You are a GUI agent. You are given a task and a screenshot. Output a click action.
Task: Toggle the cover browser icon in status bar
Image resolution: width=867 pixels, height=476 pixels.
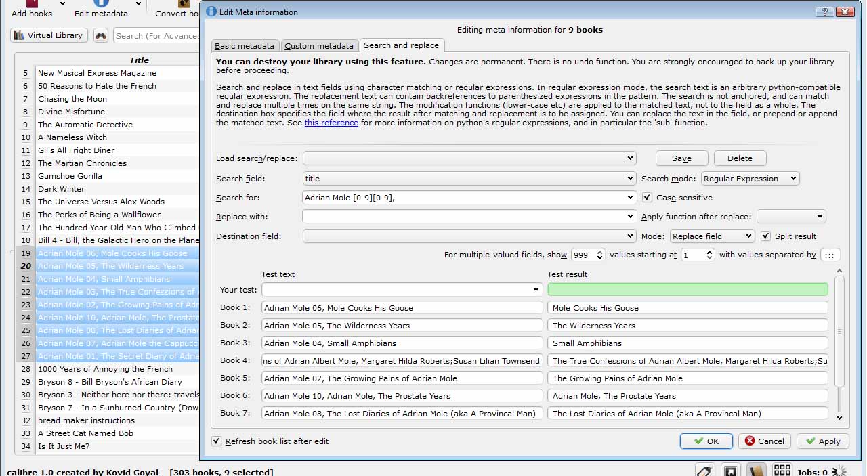pos(731,471)
